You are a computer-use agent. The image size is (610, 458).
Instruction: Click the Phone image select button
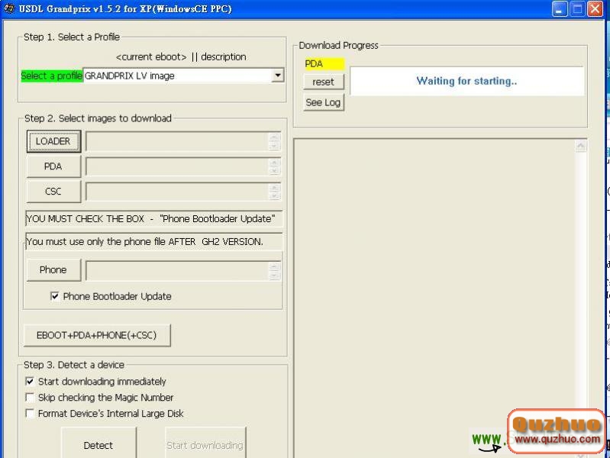(x=53, y=269)
